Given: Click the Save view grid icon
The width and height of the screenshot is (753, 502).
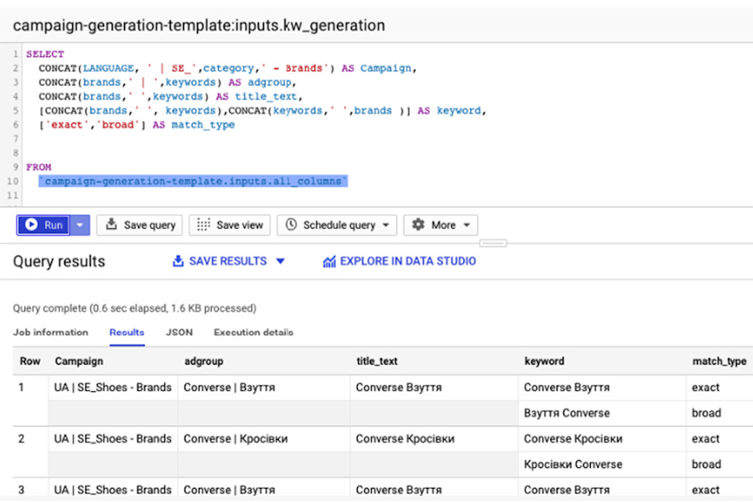Looking at the screenshot, I should (x=203, y=225).
